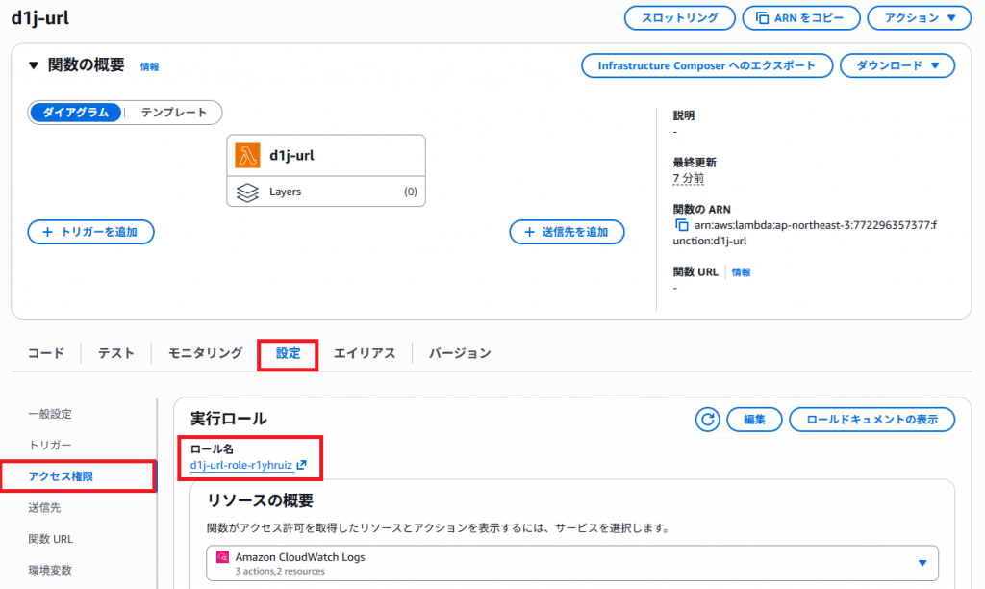Click the plus icon on 送信先を追加

[528, 232]
